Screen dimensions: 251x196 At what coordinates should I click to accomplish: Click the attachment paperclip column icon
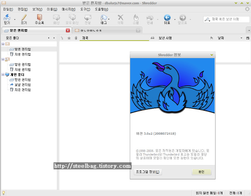(x=76, y=38)
